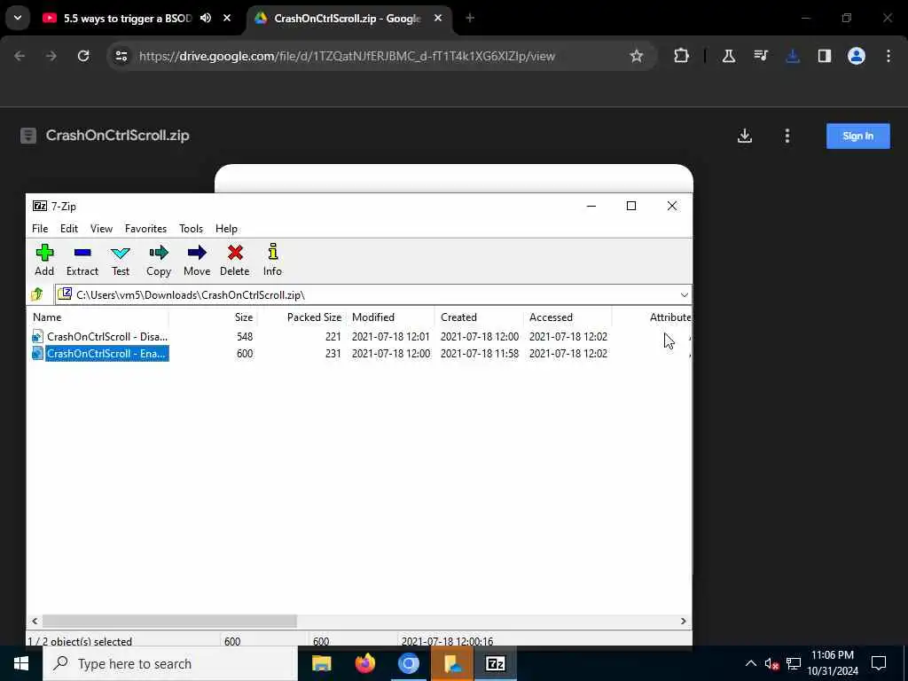Open the Favorites menu
Screen dimensions: 908x681
146,229
